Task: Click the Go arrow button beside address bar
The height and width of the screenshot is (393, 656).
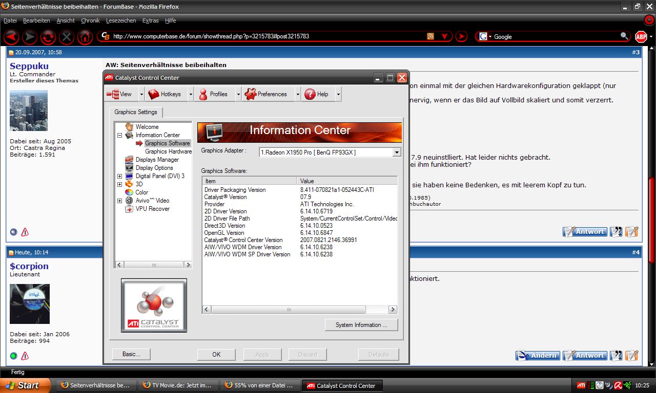Action: [461, 36]
